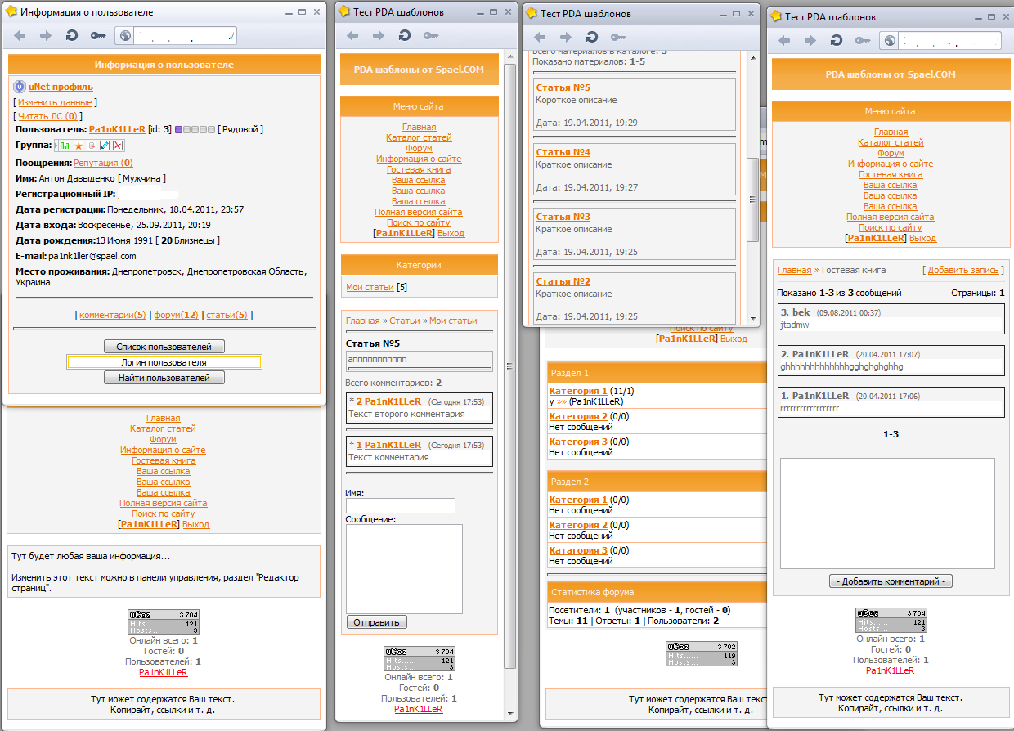Click forward arrow in Статья №4 list window

[x=565, y=37]
